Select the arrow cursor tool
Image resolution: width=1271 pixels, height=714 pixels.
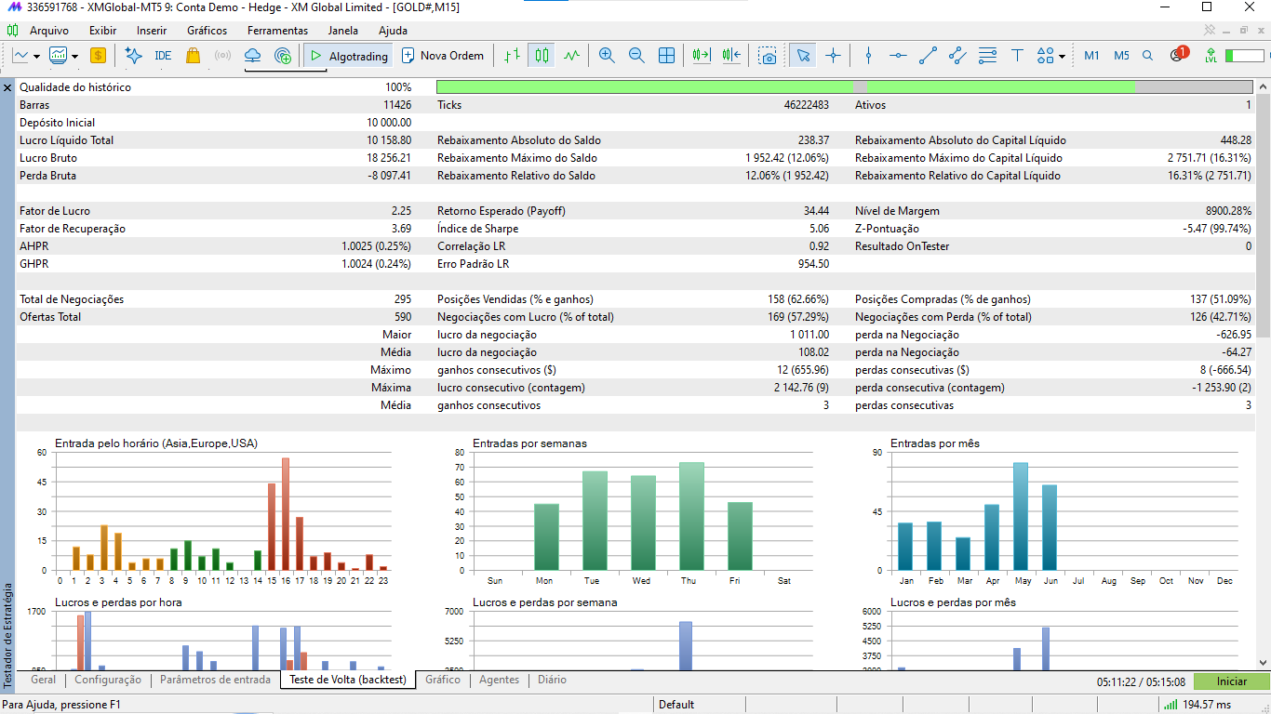pyautogui.click(x=803, y=56)
